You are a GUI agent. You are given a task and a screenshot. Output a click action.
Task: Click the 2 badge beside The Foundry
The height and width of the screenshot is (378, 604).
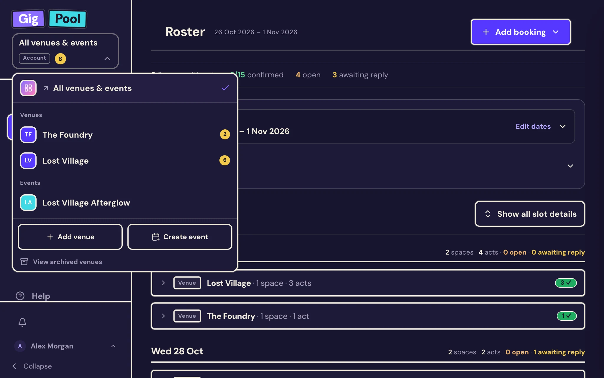(x=225, y=134)
